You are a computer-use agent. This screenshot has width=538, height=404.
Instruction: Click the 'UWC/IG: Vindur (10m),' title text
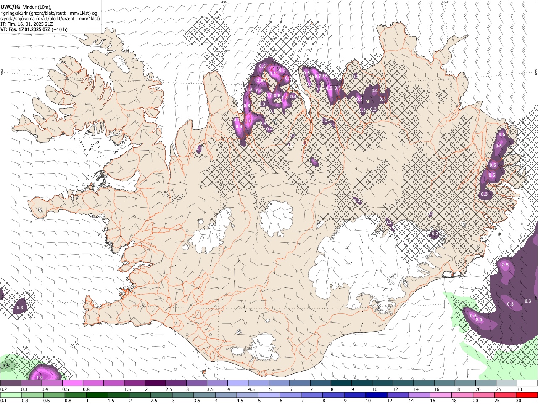pyautogui.click(x=26, y=7)
